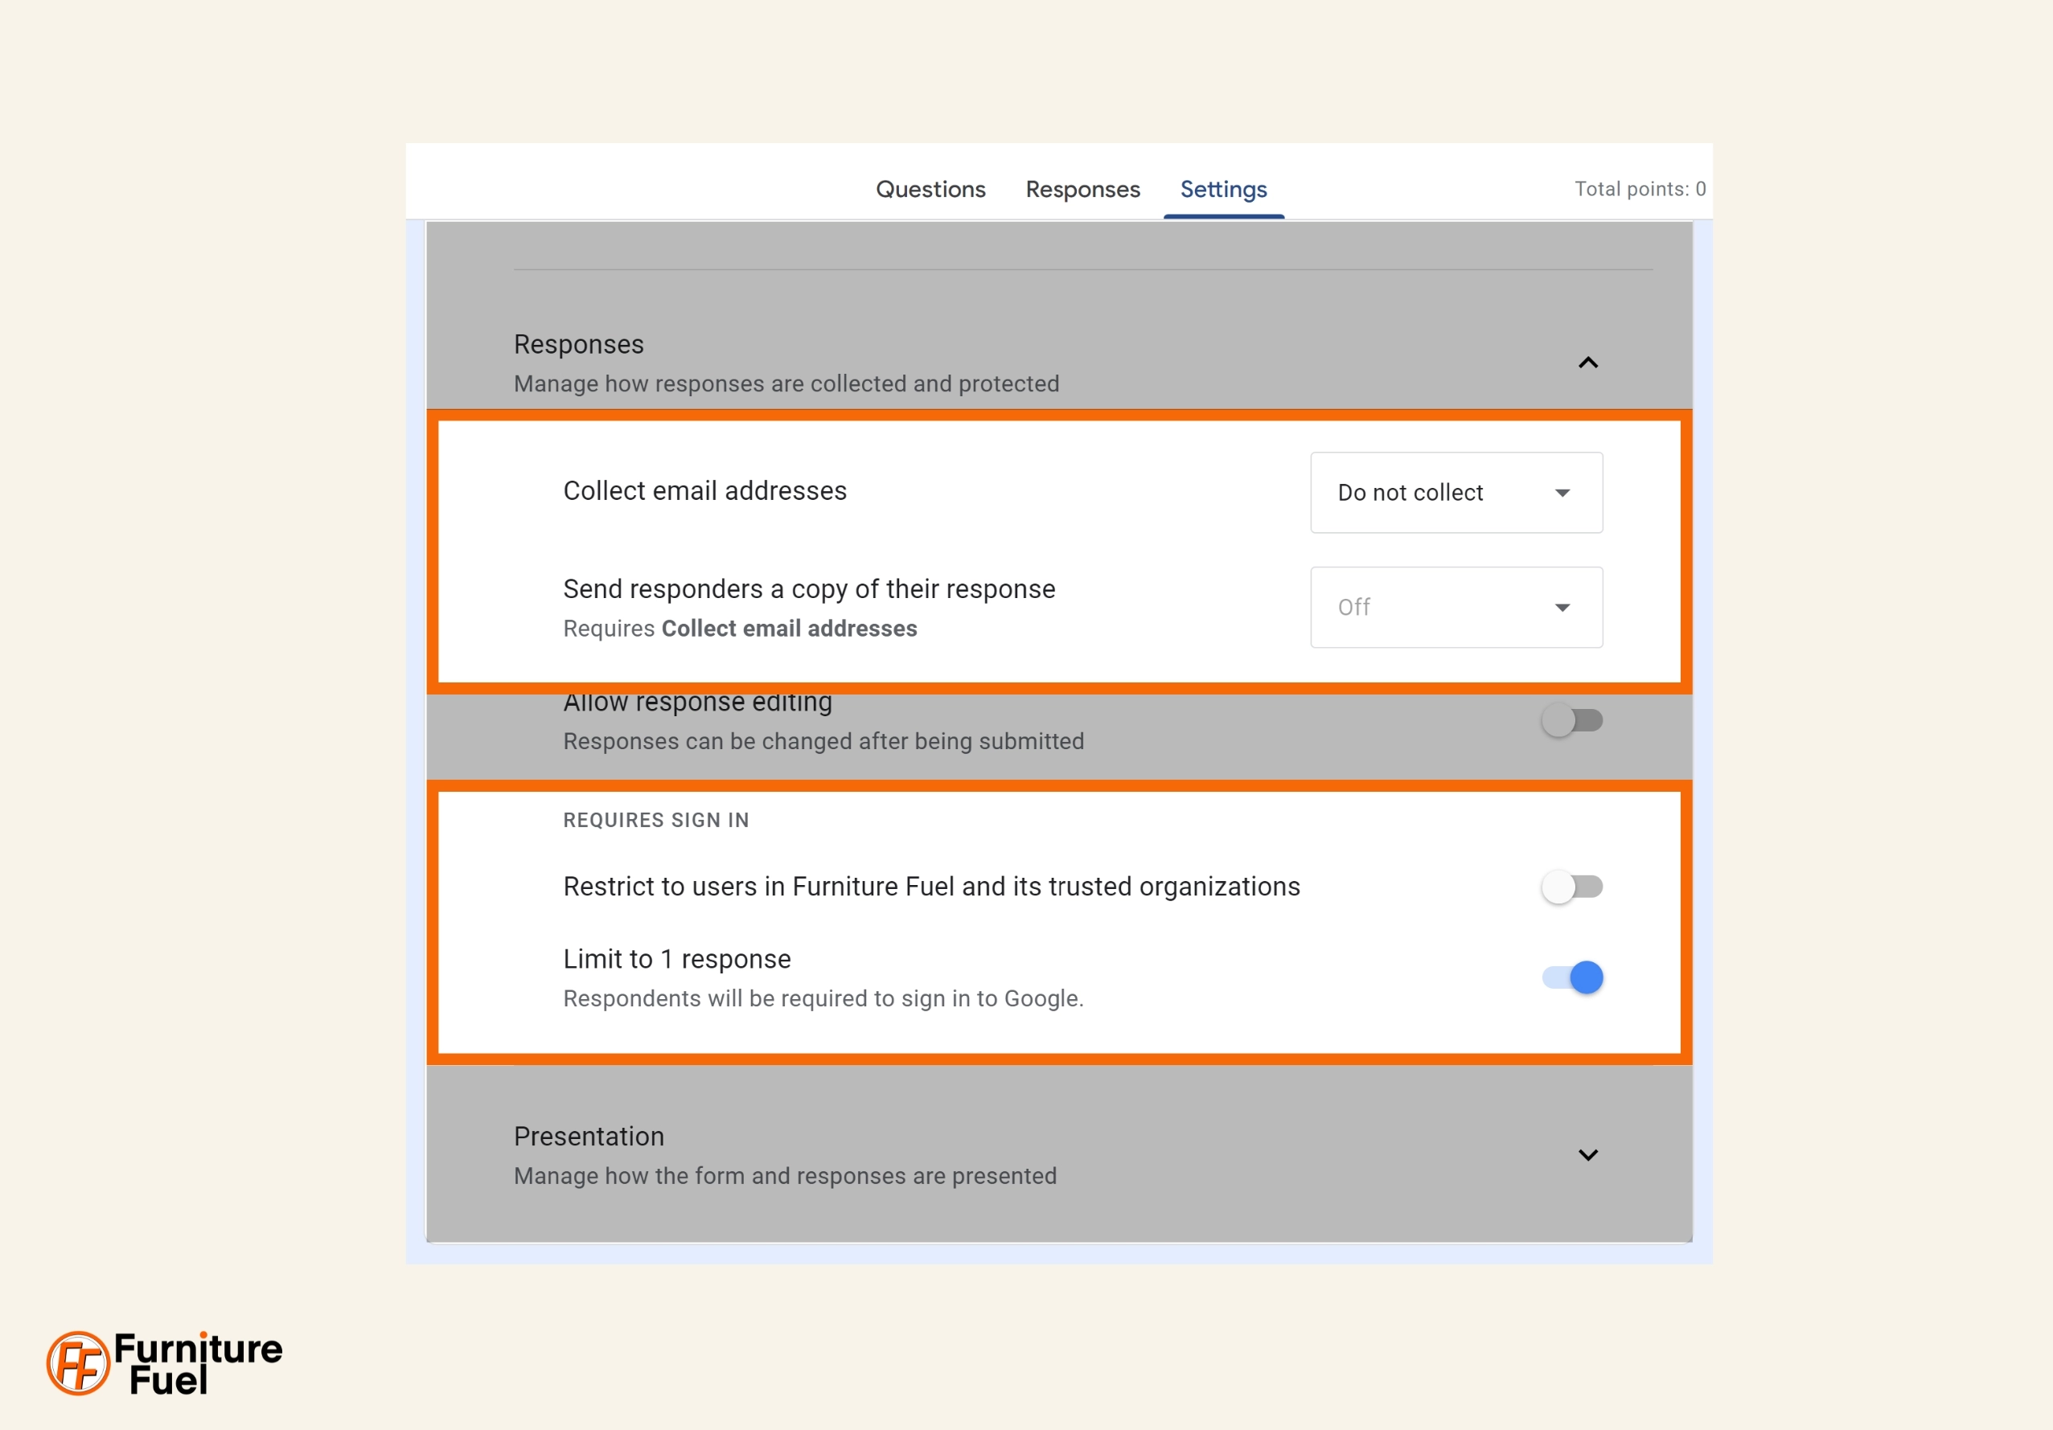Collapse the Responses settings section
Image resolution: width=2053 pixels, height=1430 pixels.
pyautogui.click(x=1588, y=362)
